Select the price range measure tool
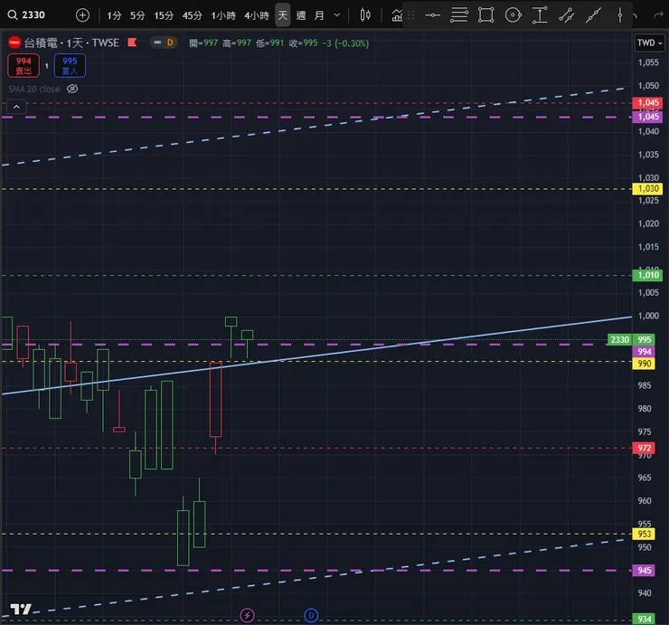The width and height of the screenshot is (669, 625). click(x=540, y=15)
